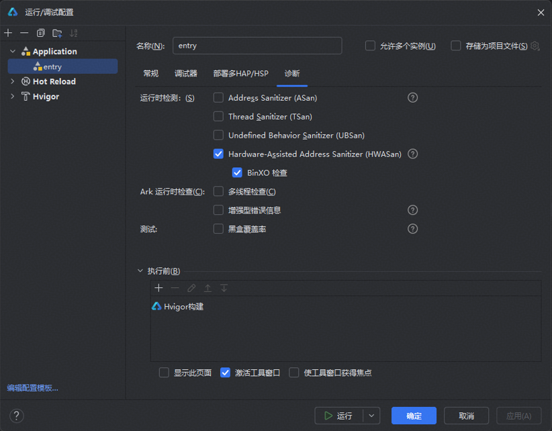Remove the selected before-launch task
This screenshot has height=431, width=552.
pos(175,288)
